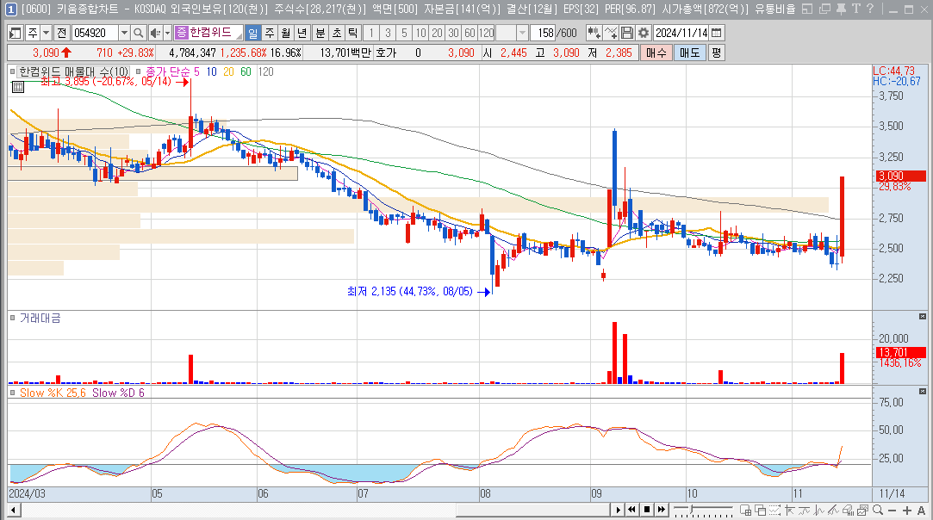Click the 매도 sell button

pyautogui.click(x=690, y=53)
